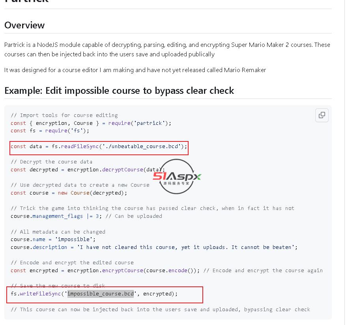Click the line requiring 'partrick'
Image resolution: width=346 pixels, height=325 pixels.
(x=91, y=123)
